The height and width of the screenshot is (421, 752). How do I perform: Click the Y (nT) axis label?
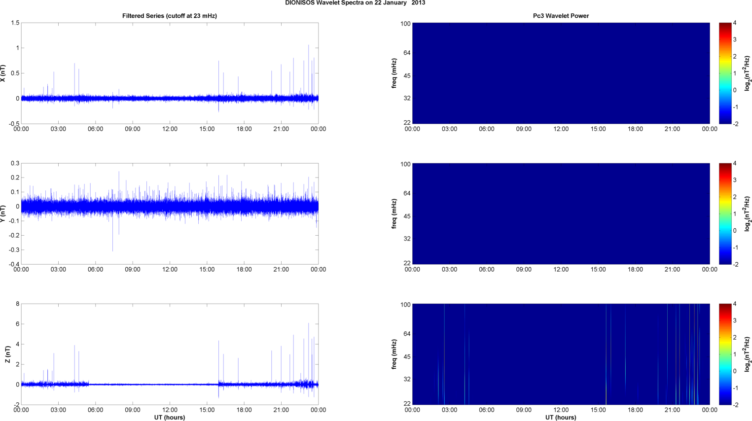click(3, 213)
